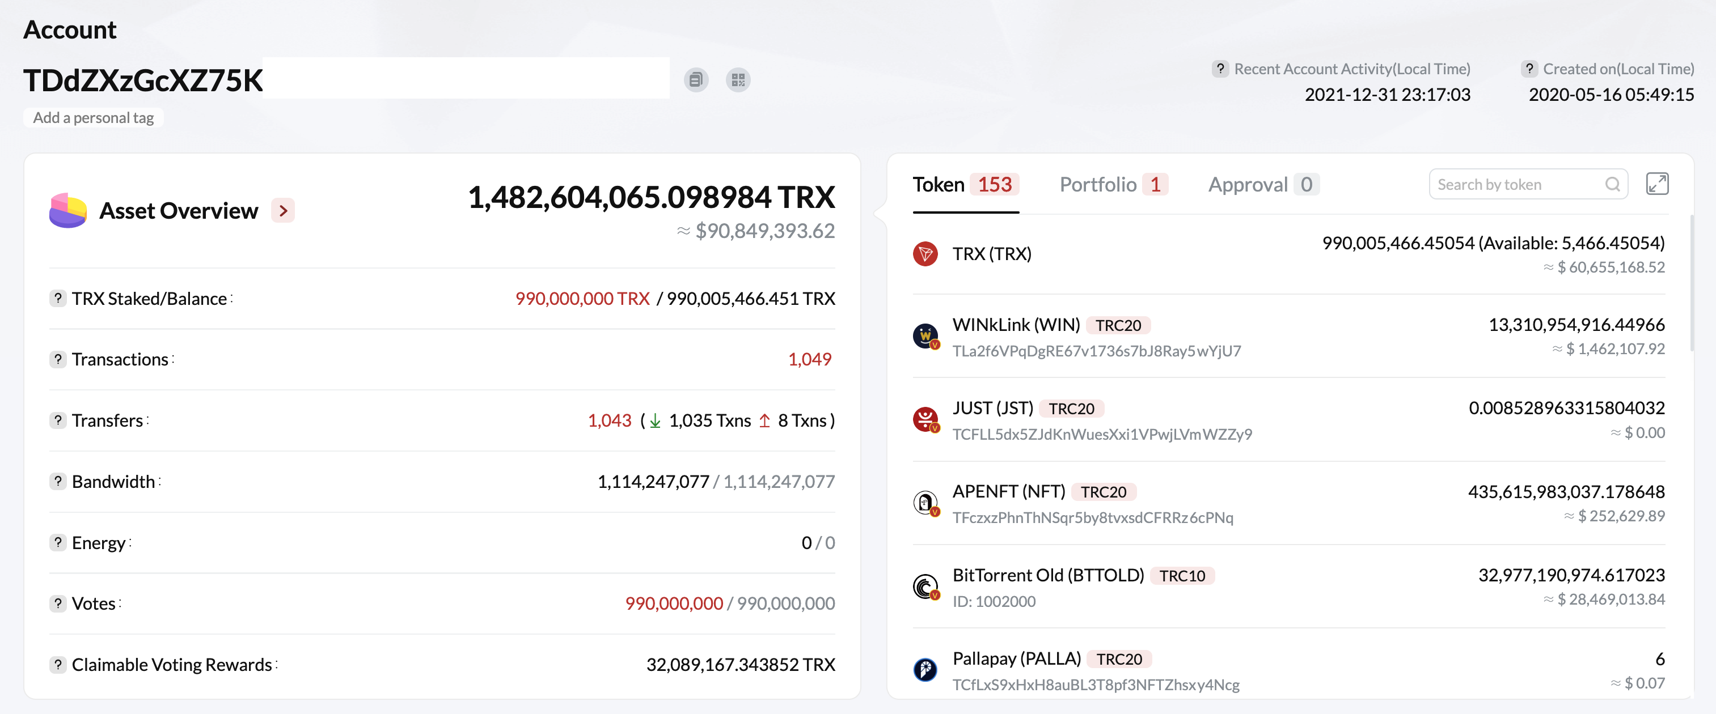
Task: Click the TRX (TRX) token name
Action: click(x=991, y=253)
